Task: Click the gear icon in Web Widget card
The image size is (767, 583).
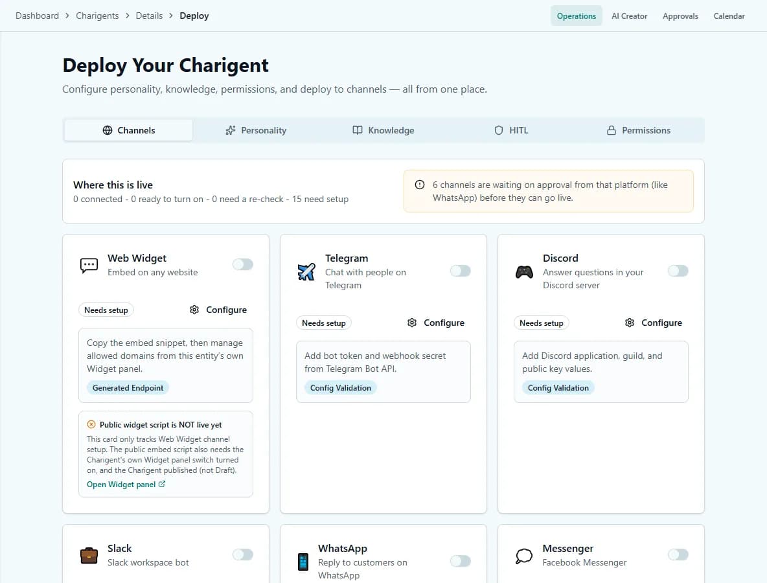Action: coord(194,310)
